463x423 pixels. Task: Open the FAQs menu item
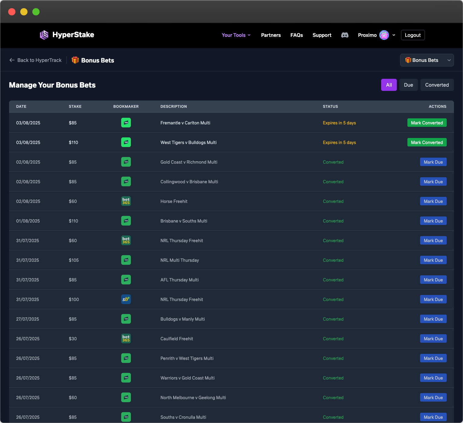point(297,35)
